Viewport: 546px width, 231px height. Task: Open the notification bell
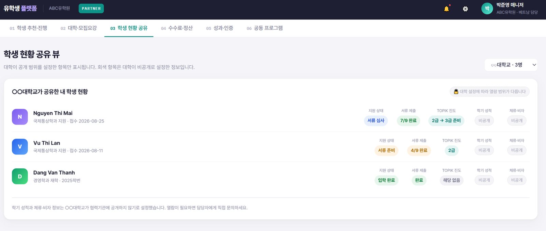(x=446, y=9)
